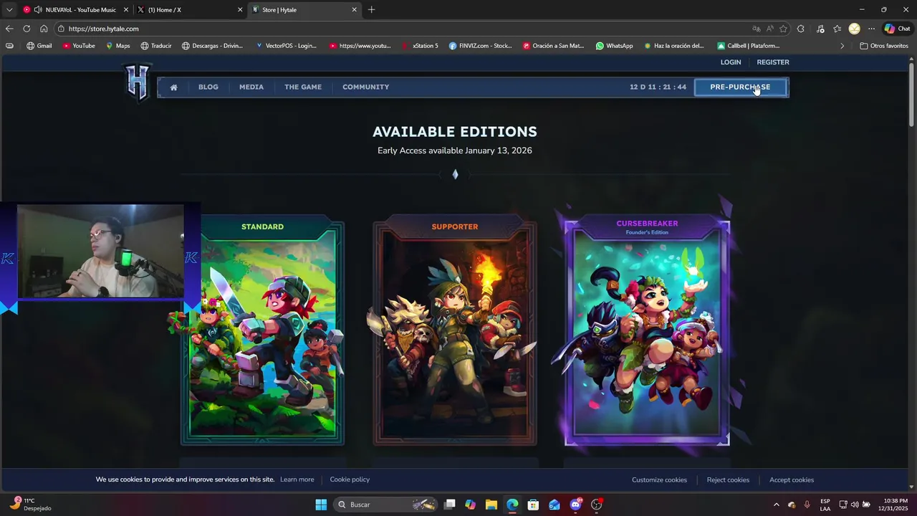
Task: Click the translate page icon
Action: [x=757, y=29]
